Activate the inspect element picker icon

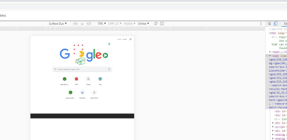click(269, 24)
